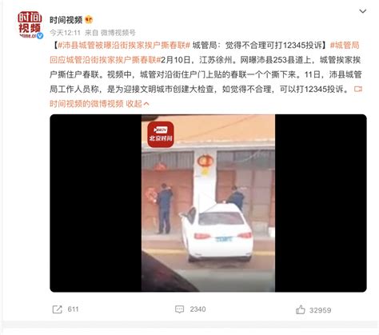This screenshot has height=335, width=379.
Task: Open comments via the speech bubble icon
Action: [x=179, y=309]
